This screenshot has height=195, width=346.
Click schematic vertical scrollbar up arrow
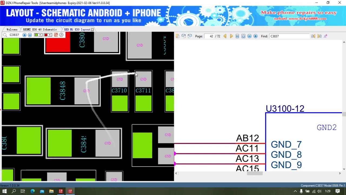[344, 43]
